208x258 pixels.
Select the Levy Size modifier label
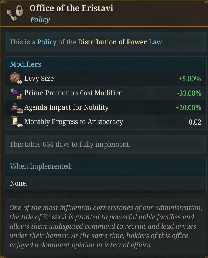tap(39, 79)
